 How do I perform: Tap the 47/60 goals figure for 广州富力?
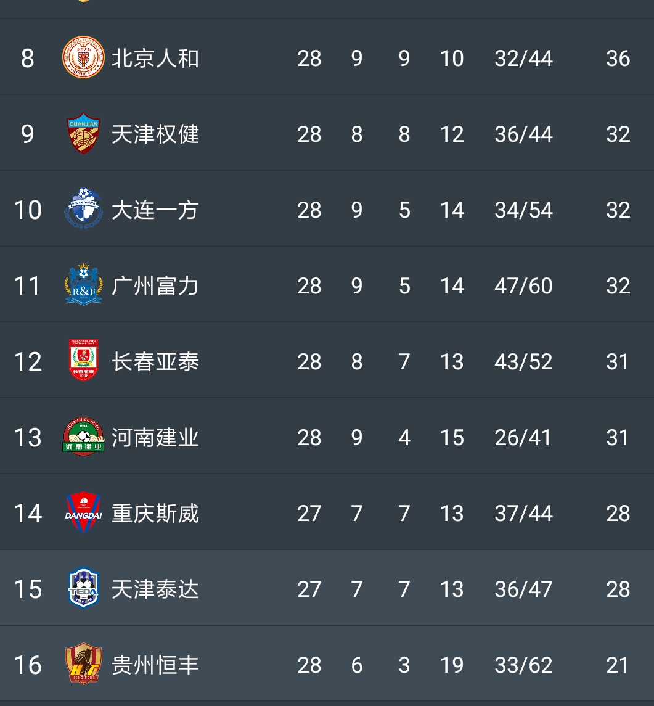[523, 286]
